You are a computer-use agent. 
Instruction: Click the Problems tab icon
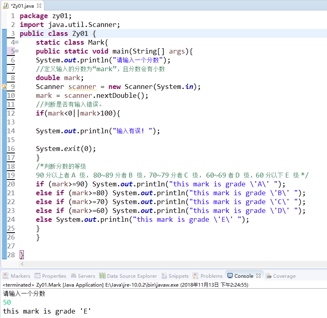(x=196, y=276)
